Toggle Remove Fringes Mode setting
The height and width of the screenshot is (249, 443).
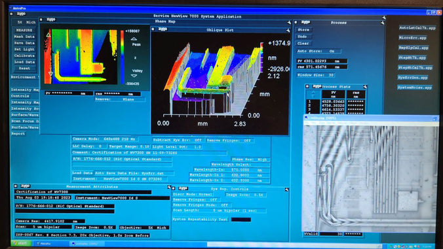[202, 205]
